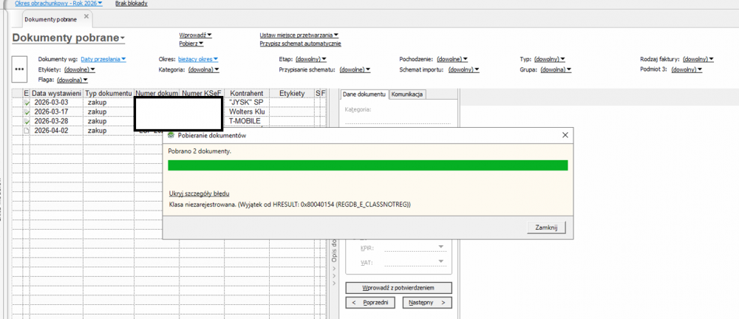Click the E column header
This screenshot has width=739, height=319.
click(27, 94)
